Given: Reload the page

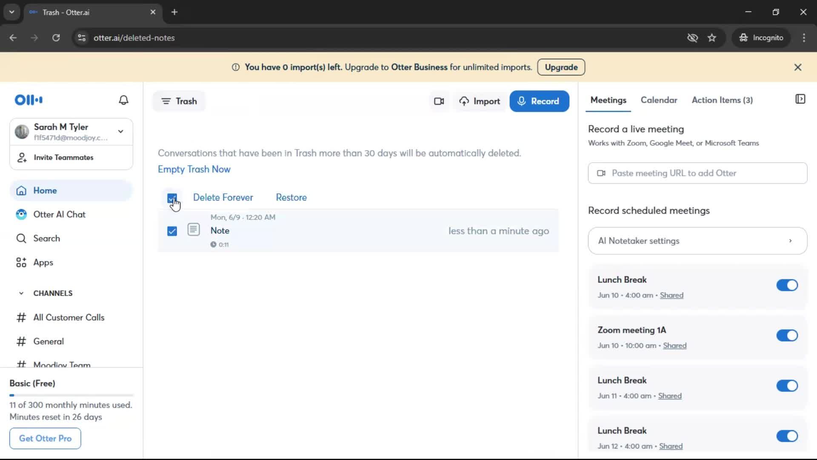Looking at the screenshot, I should click(56, 38).
